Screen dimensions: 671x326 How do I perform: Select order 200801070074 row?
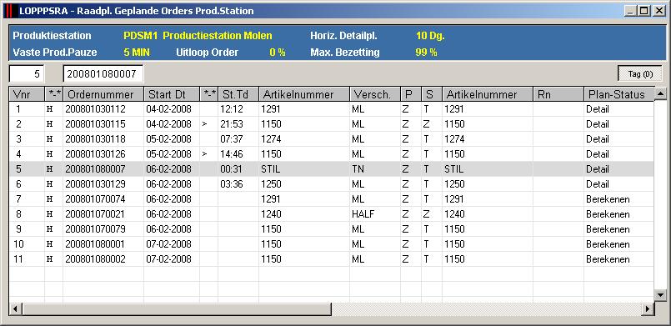tap(331, 199)
